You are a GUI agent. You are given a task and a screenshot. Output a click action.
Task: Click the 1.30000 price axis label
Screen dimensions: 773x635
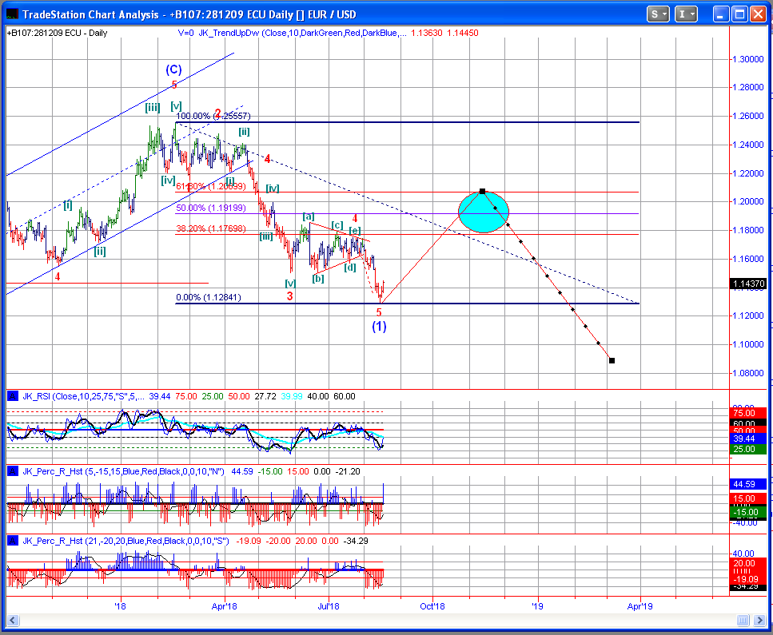747,59
